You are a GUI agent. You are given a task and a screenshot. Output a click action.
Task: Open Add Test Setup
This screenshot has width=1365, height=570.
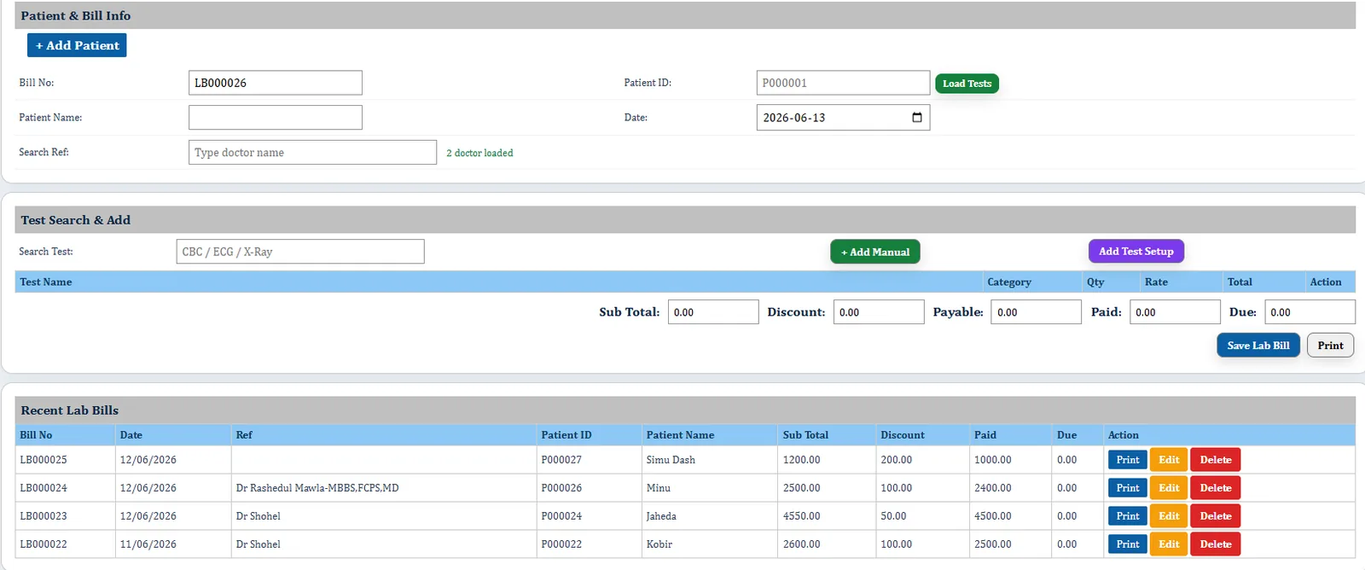pyautogui.click(x=1136, y=251)
